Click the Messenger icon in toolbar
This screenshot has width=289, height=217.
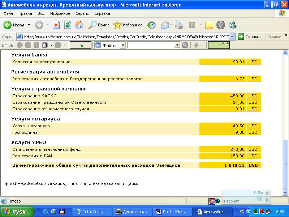[232, 25]
